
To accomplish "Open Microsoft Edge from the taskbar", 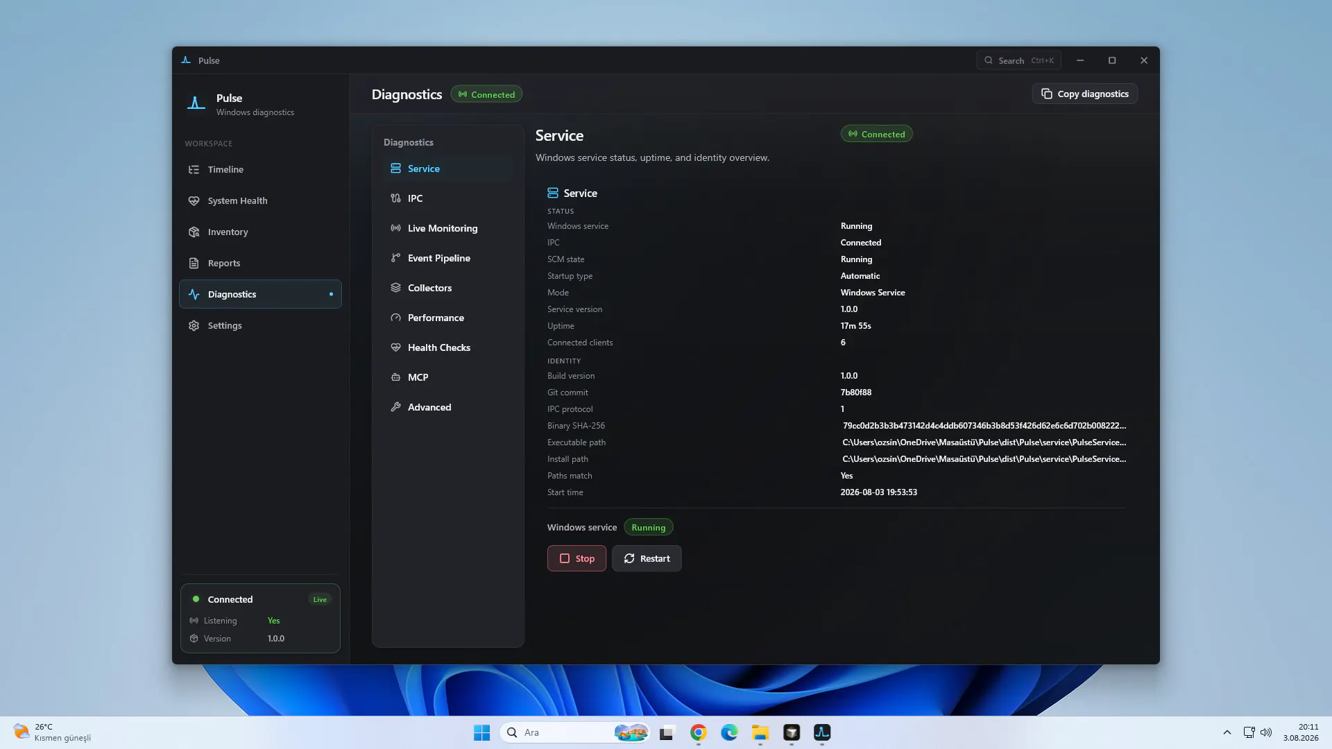I will coord(729,732).
